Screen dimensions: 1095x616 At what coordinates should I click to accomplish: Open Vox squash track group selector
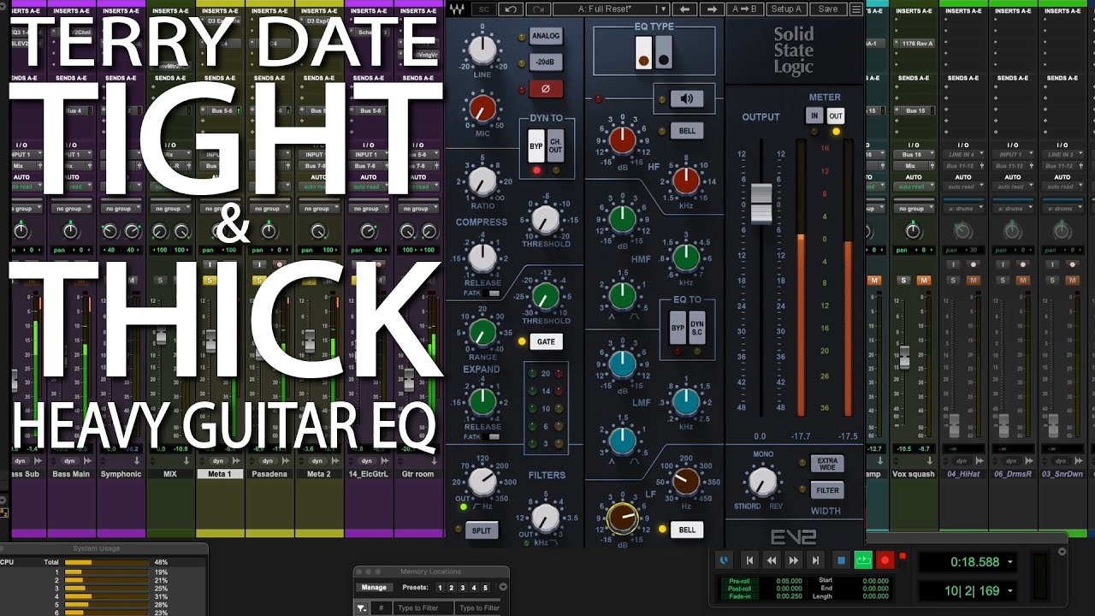pos(914,209)
